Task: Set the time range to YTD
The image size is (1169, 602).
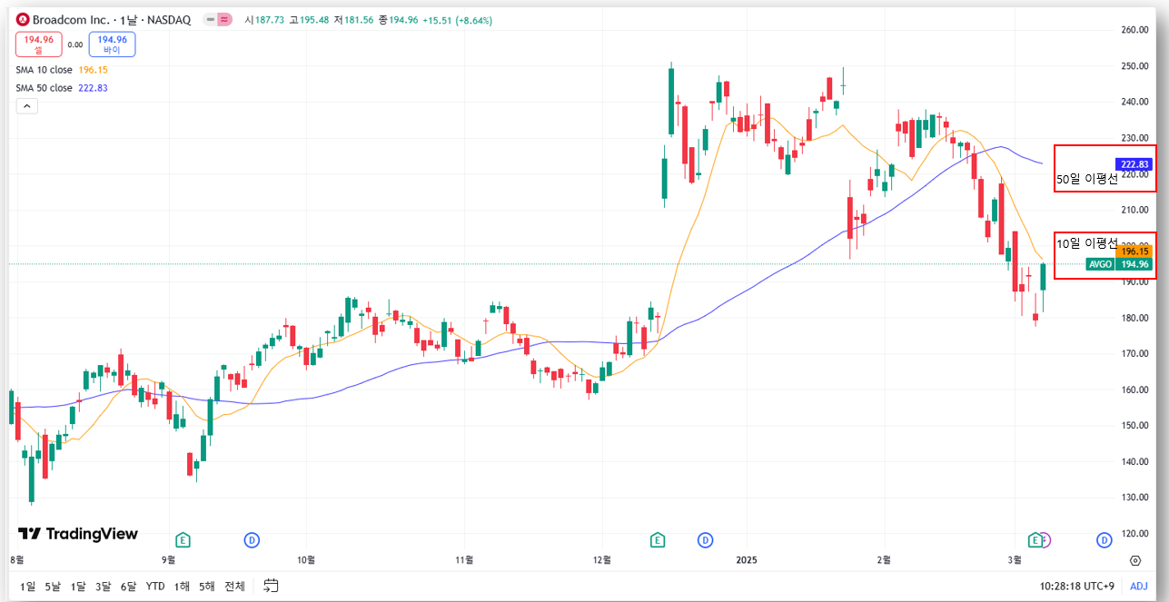Action: (155, 587)
